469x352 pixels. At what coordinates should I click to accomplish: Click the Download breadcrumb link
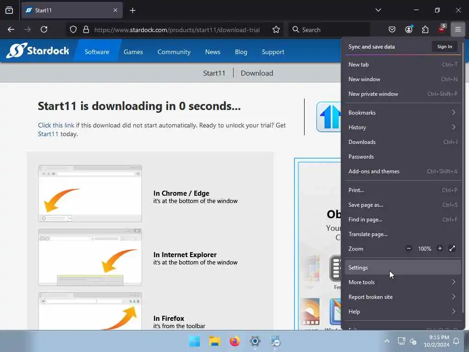[257, 73]
